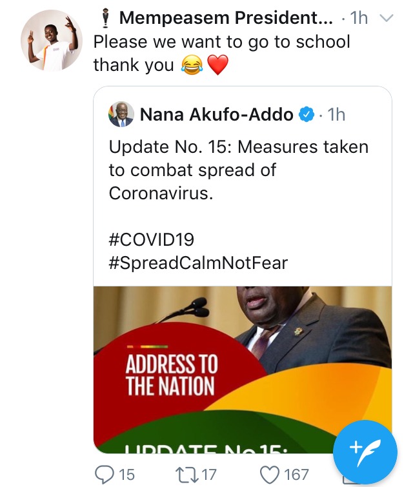Open the #SpreadCalmNotFear hashtag

198,263
